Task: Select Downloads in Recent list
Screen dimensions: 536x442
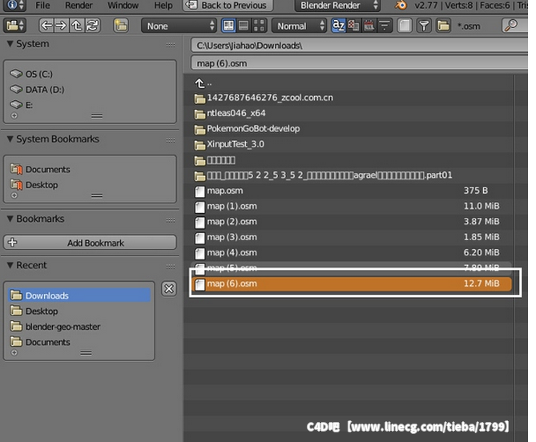Action: (x=79, y=295)
